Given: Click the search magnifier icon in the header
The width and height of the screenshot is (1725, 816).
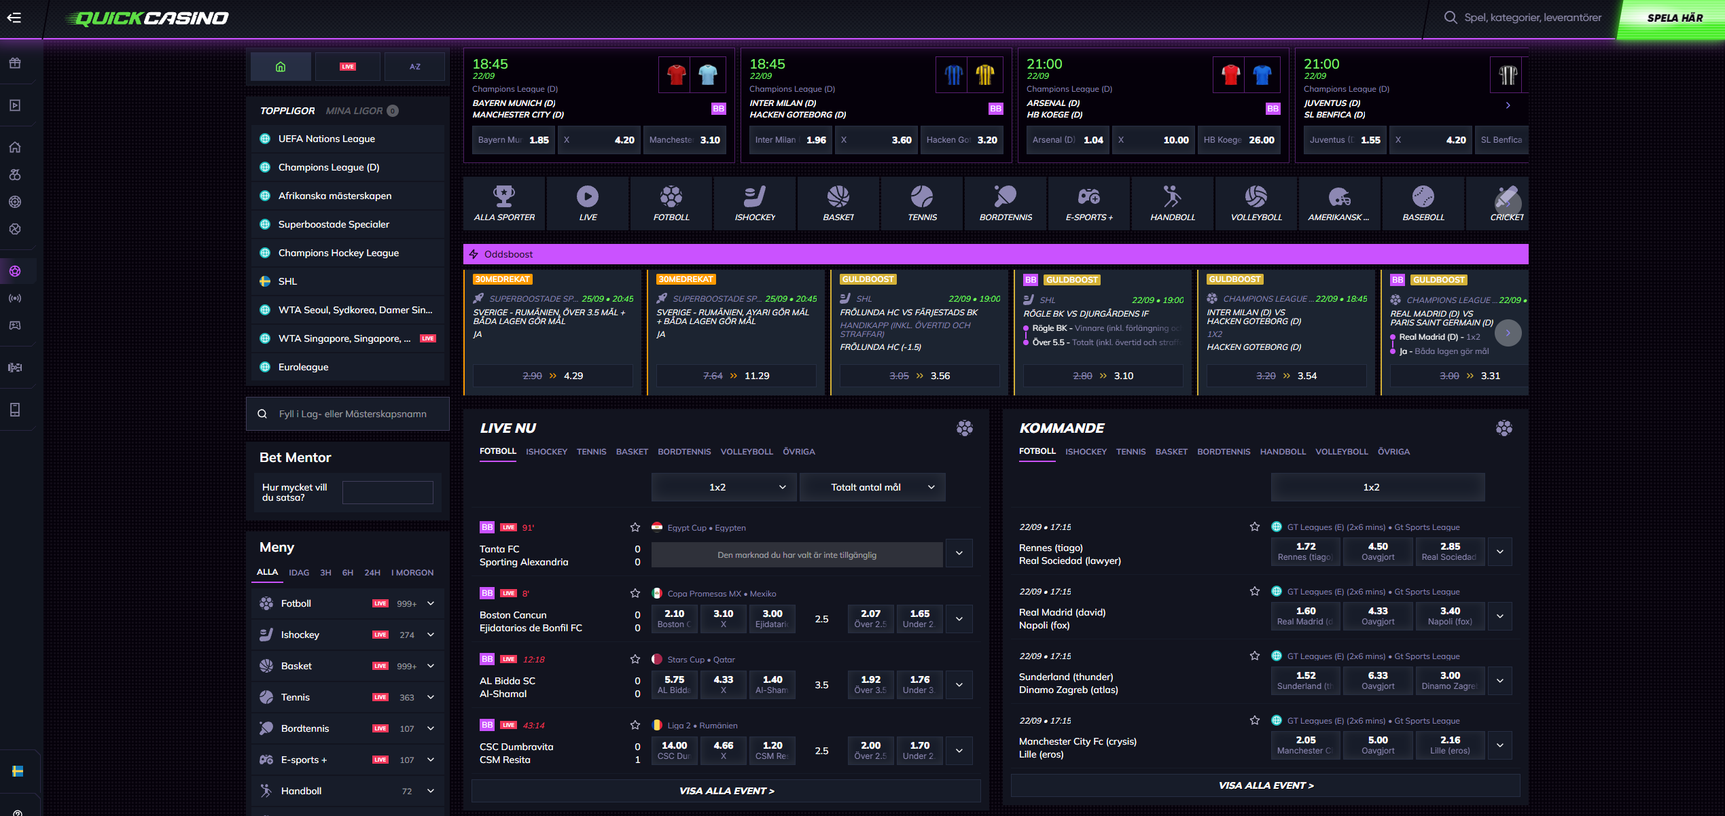Looking at the screenshot, I should coord(1451,18).
